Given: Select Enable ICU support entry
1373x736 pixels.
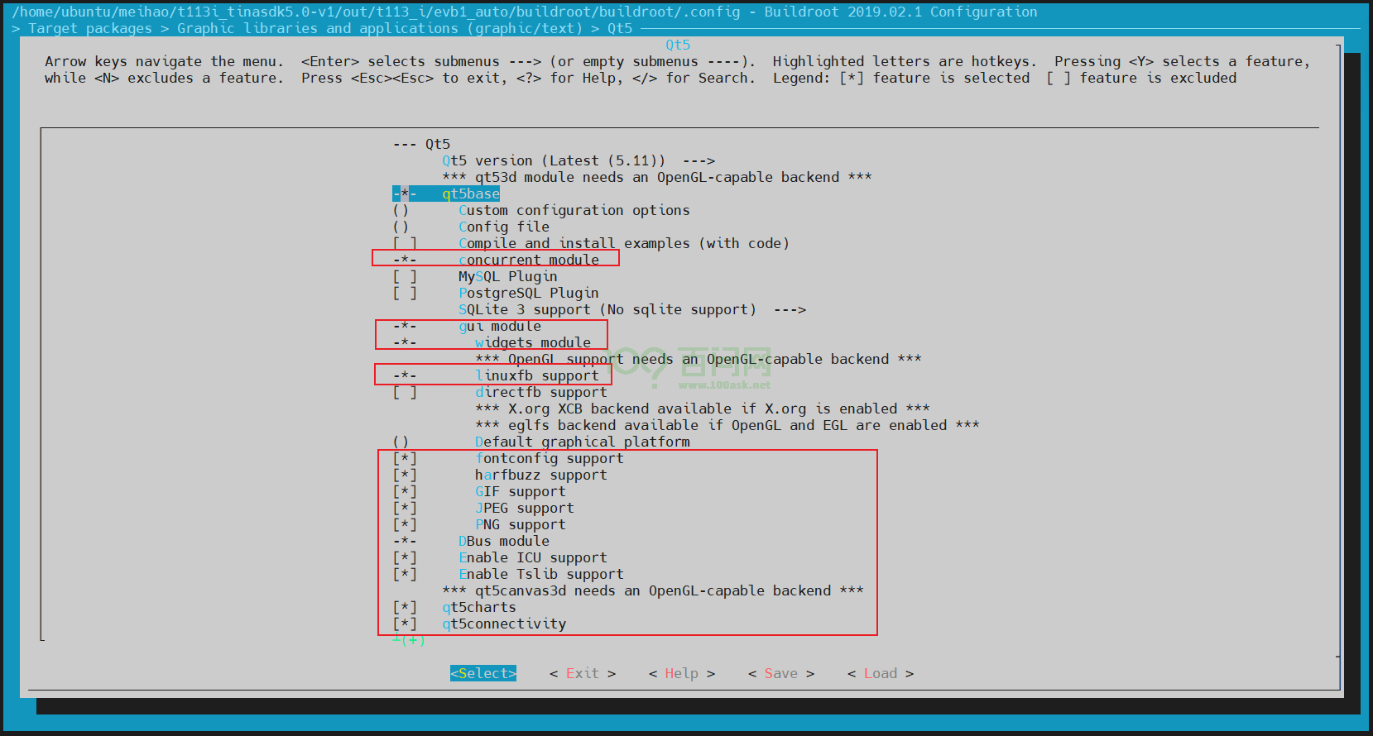Looking at the screenshot, I should point(532,557).
